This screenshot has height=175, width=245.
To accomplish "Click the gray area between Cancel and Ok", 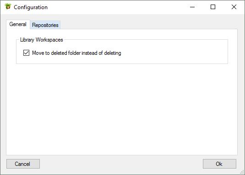I will pos(121,164).
